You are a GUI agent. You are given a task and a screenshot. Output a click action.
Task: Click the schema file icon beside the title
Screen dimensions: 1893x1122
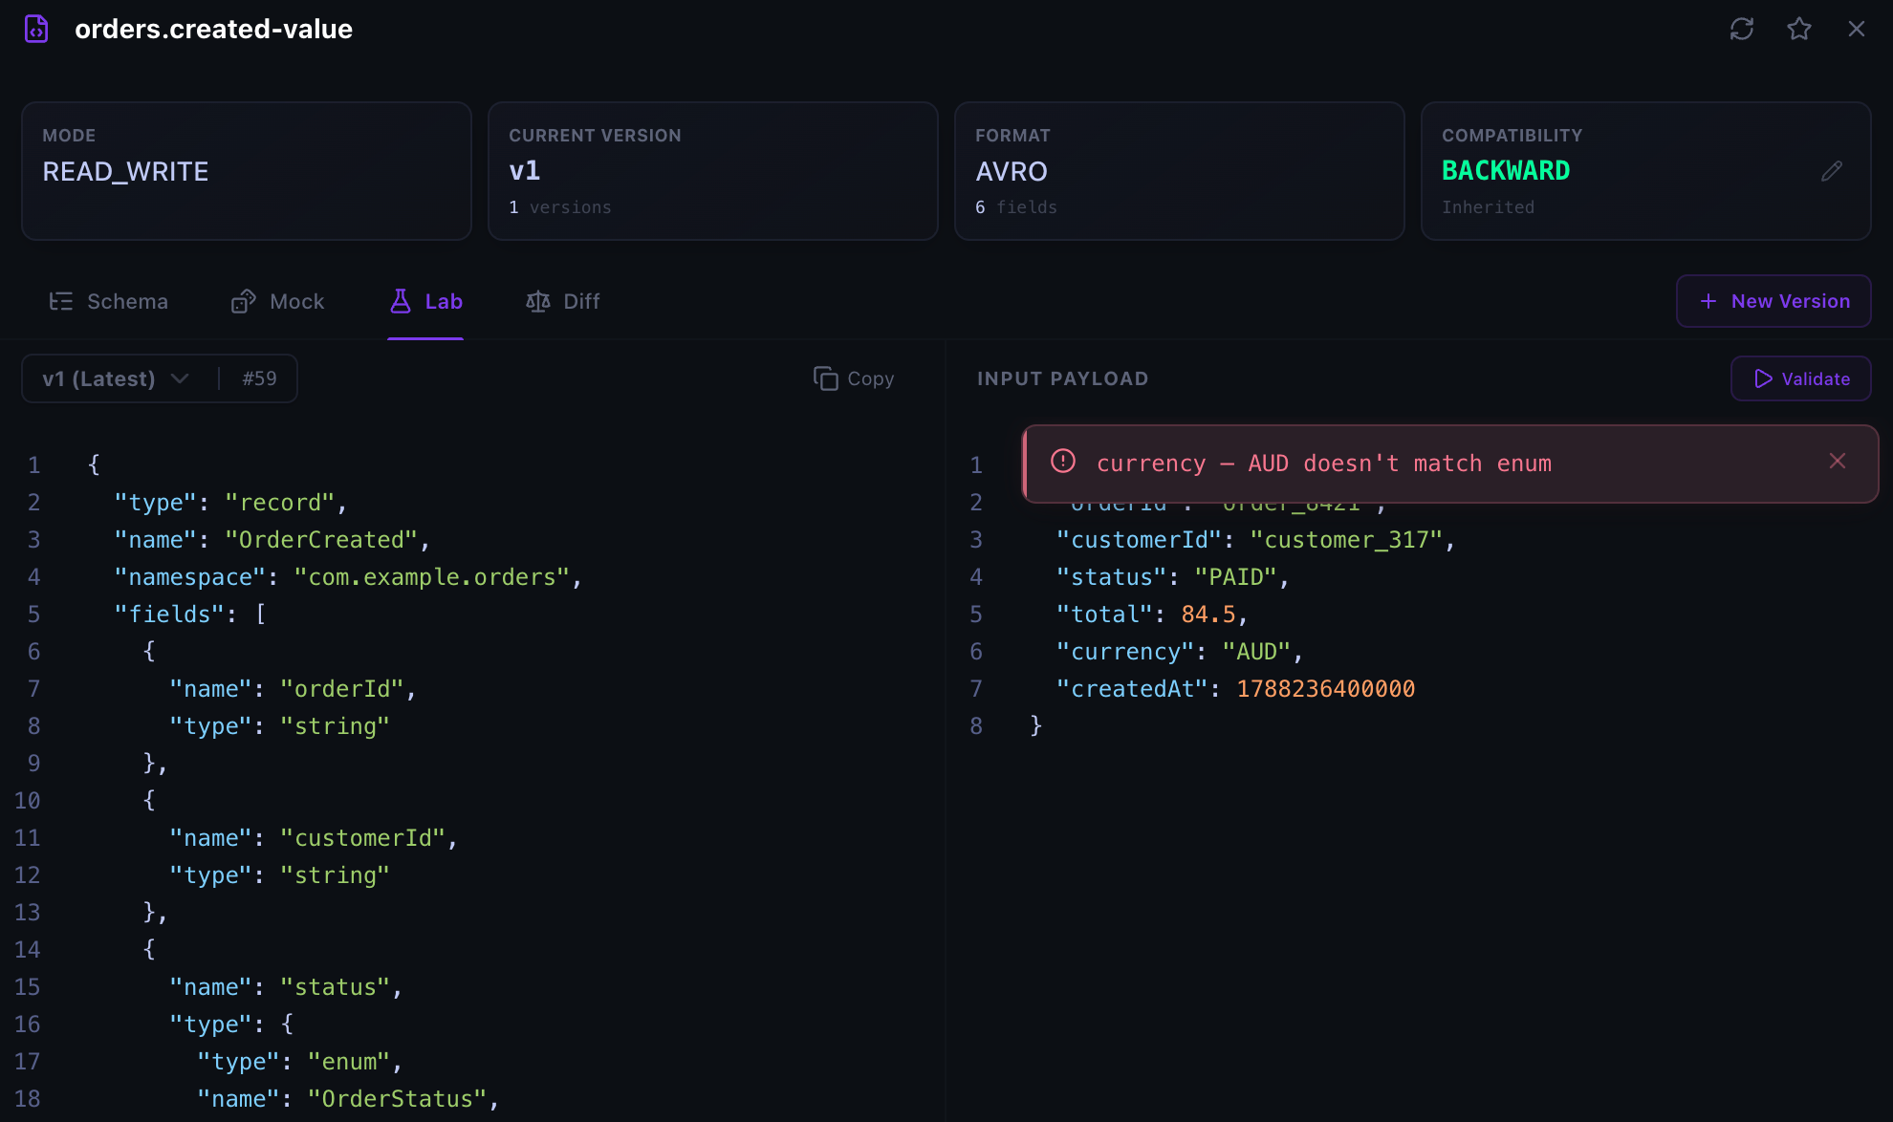pyautogui.click(x=36, y=29)
